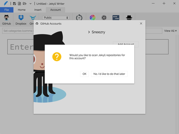This screenshot has height=134, width=179.
Task: Maximize the Jekyll Writer window with plus icon
Action: coord(164,3)
